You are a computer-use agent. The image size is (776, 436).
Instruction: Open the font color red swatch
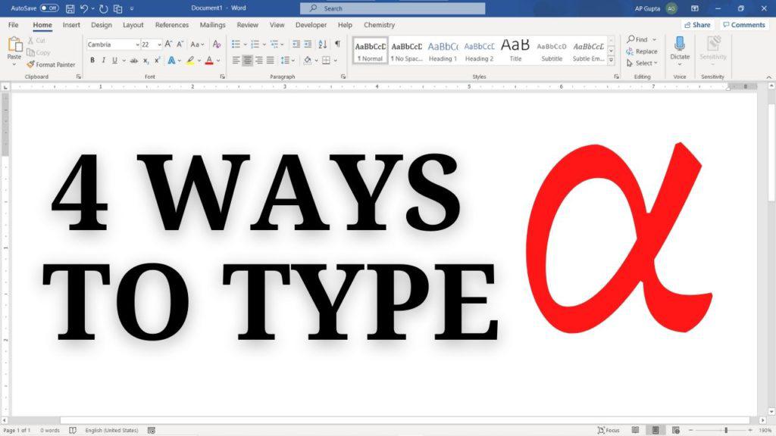[x=209, y=60]
